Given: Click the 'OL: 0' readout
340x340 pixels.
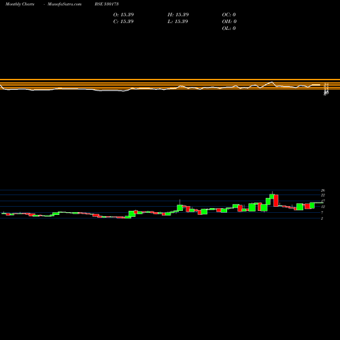Looking at the screenshot, I should tap(229, 29).
